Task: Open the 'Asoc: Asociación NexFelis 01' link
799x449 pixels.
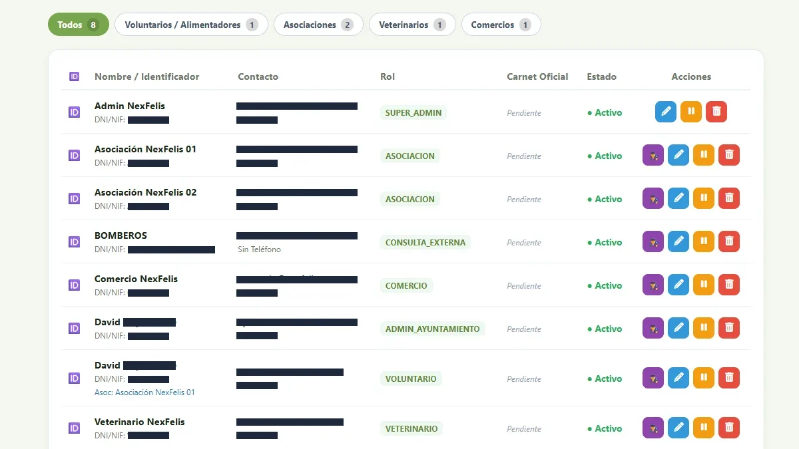Action: tap(144, 392)
